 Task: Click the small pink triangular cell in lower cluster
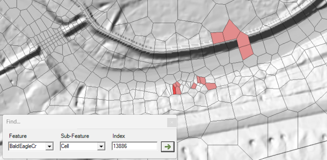tap(194, 86)
